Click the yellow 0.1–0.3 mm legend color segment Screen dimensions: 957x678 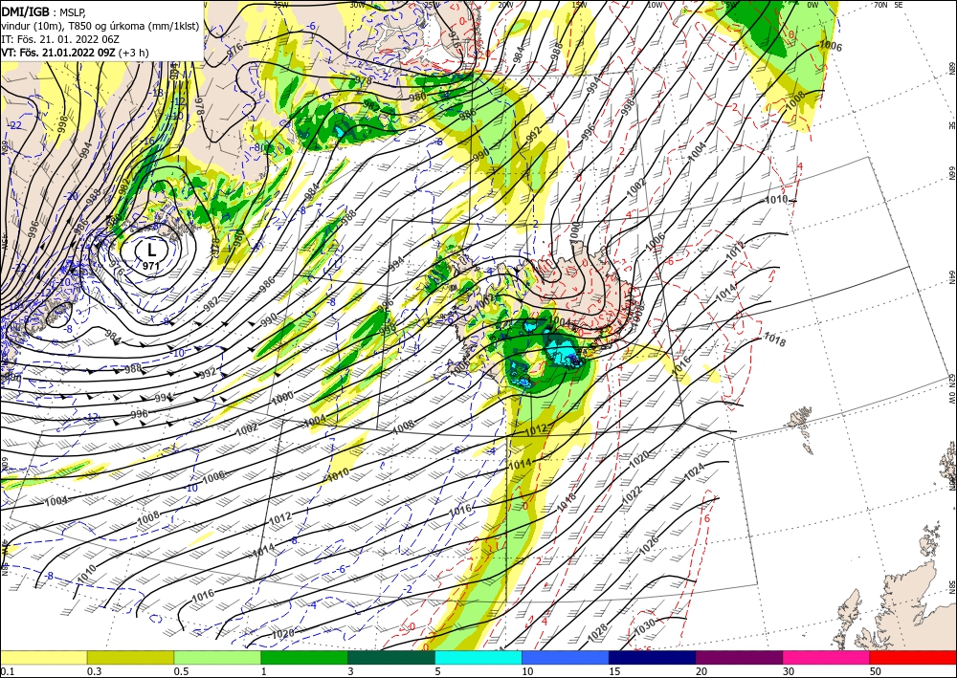coord(43,657)
